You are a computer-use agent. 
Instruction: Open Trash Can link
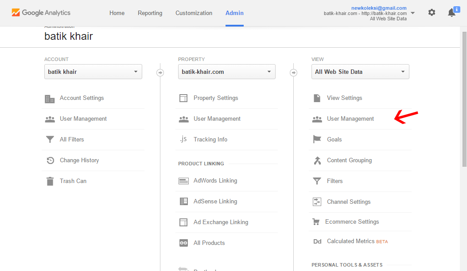click(73, 181)
